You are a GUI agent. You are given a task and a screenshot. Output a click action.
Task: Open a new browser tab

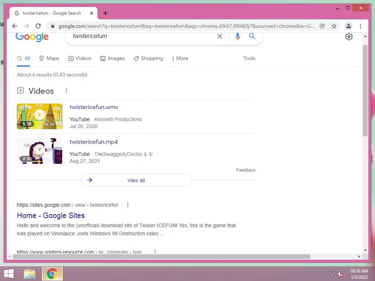click(105, 13)
